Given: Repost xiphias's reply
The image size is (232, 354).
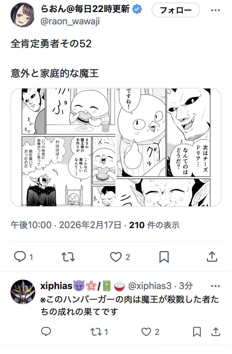Looking at the screenshot, I should click(96, 332).
